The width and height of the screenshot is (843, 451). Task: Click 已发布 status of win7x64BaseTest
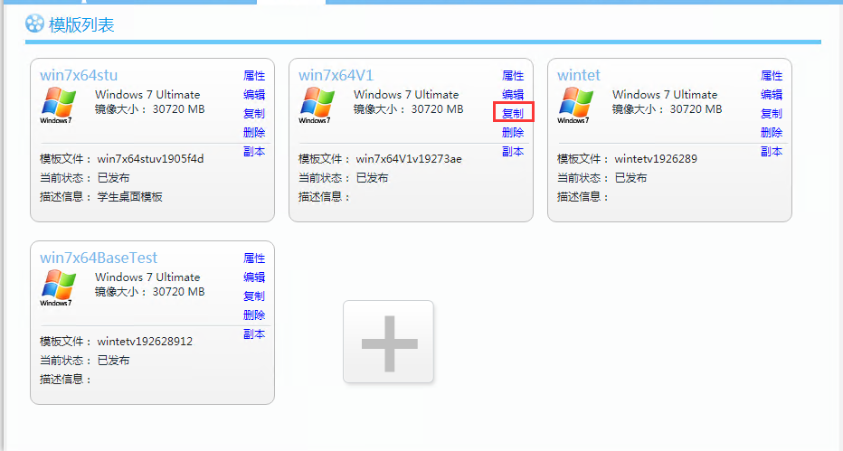coord(113,361)
